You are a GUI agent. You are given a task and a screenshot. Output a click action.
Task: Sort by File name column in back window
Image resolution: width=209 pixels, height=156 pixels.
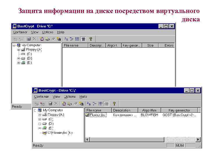pyautogui.click(x=75, y=45)
